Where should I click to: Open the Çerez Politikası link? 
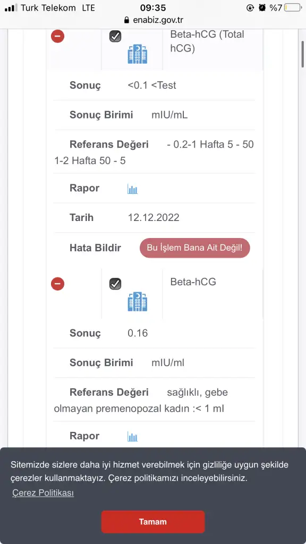click(x=43, y=493)
